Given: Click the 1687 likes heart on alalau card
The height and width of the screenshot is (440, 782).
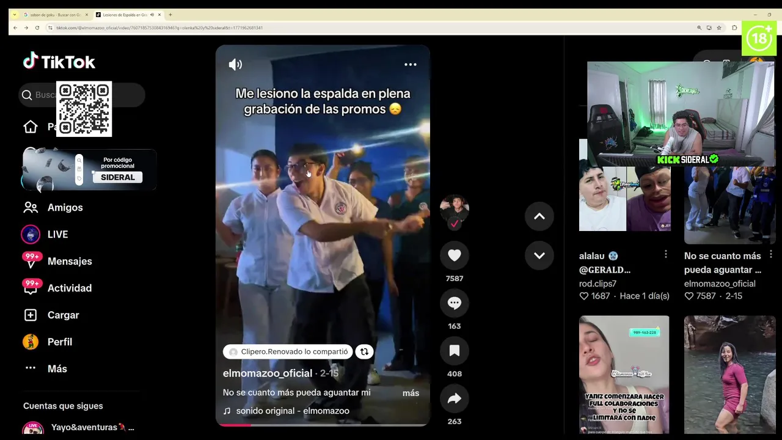Looking at the screenshot, I should [583, 296].
